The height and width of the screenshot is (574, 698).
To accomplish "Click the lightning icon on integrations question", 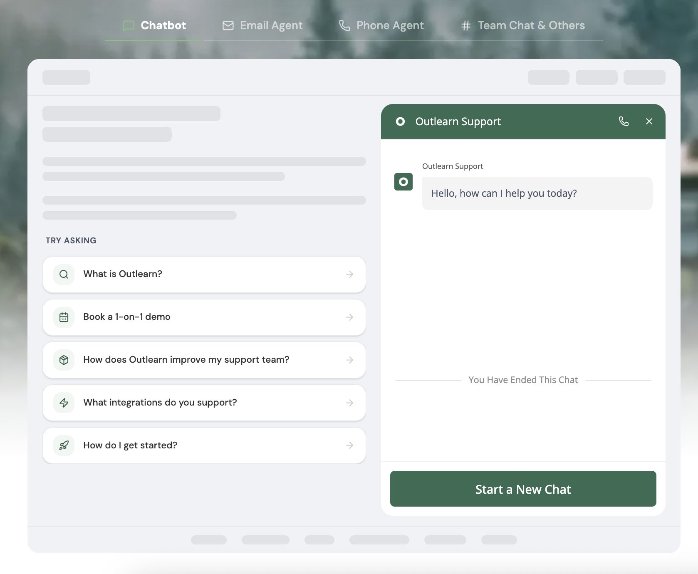I will pyautogui.click(x=64, y=403).
